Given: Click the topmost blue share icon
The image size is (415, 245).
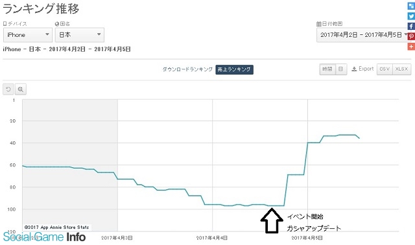Looking at the screenshot, I should [x=411, y=6].
